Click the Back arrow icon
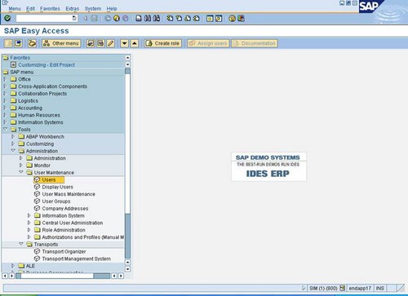Screen dimensions: 408x296 pyautogui.click(x=108, y=18)
